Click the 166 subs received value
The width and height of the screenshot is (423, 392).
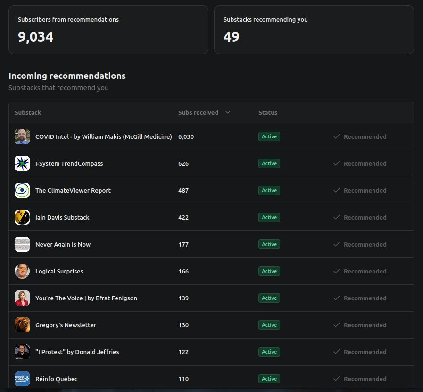[183, 271]
